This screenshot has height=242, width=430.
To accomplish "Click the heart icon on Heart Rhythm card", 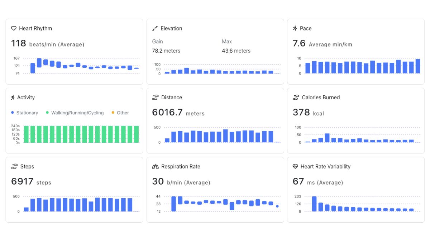I will tap(14, 28).
